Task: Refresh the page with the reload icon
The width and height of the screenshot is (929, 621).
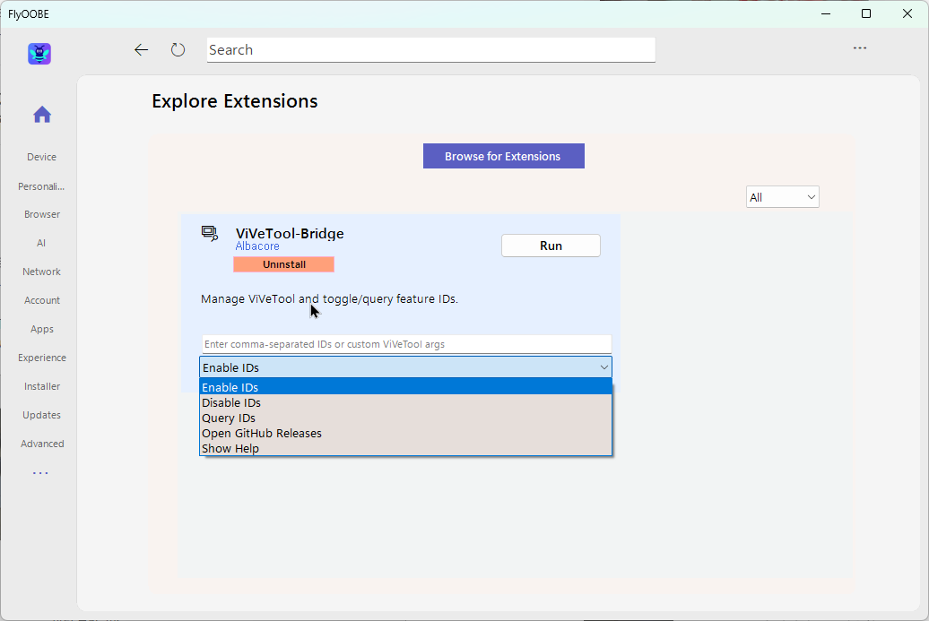Action: (178, 49)
